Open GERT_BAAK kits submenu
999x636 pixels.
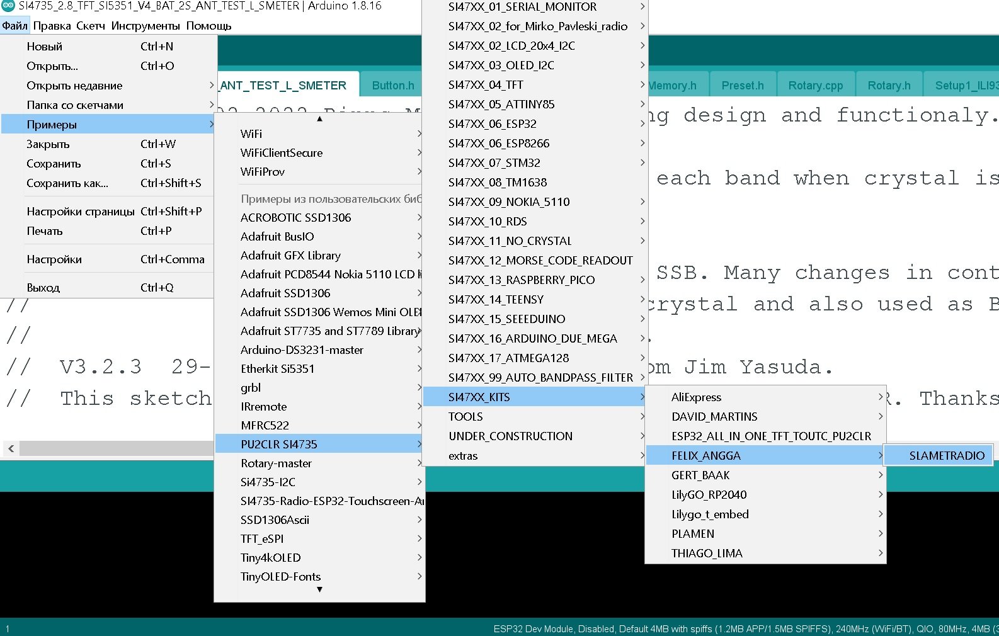766,475
